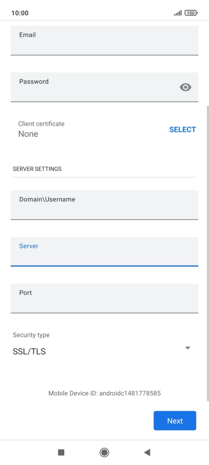This screenshot has height=465, width=209.
Task: Select the Domain\Username field
Action: [104, 205]
